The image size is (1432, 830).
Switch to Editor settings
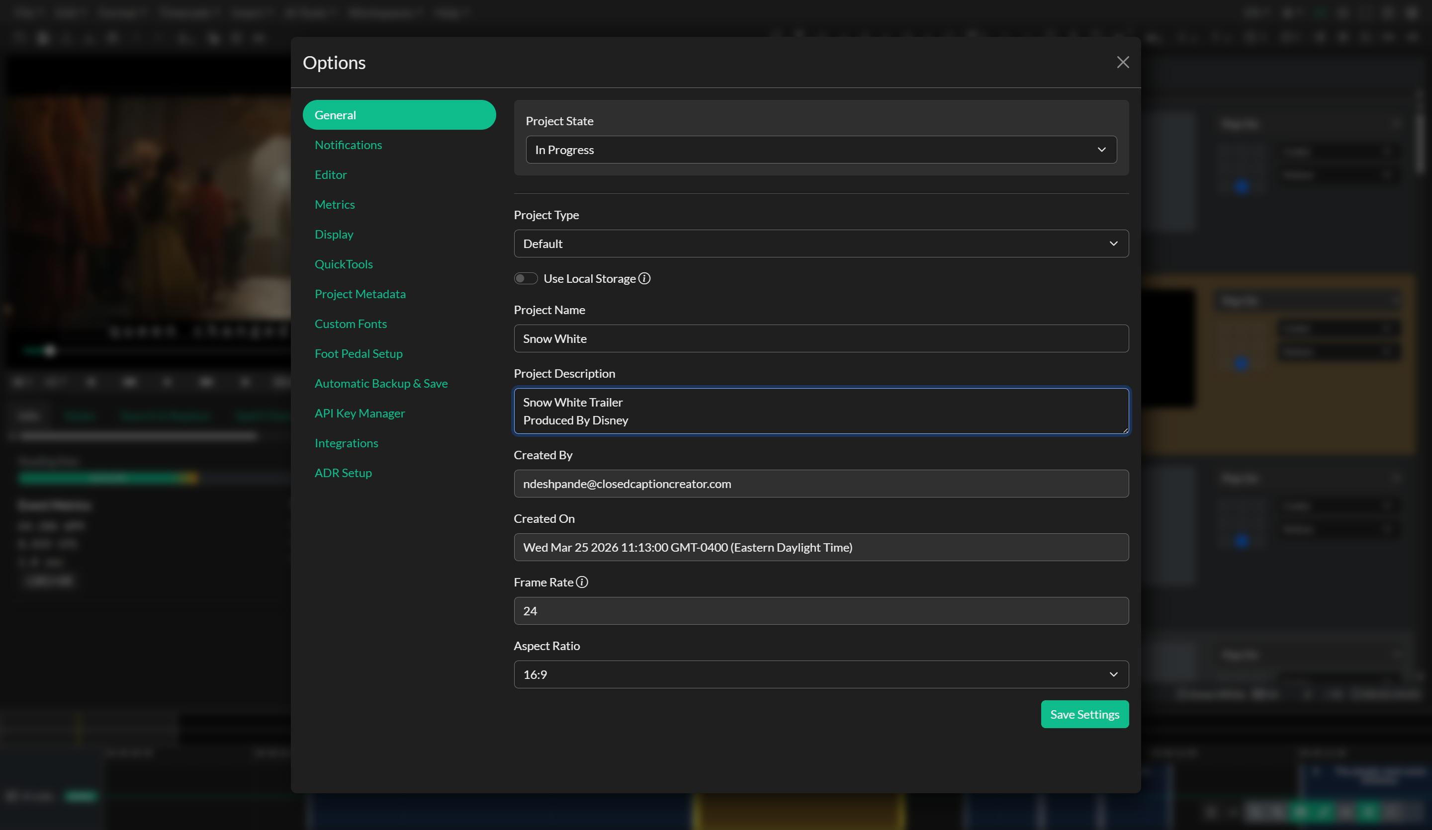331,174
